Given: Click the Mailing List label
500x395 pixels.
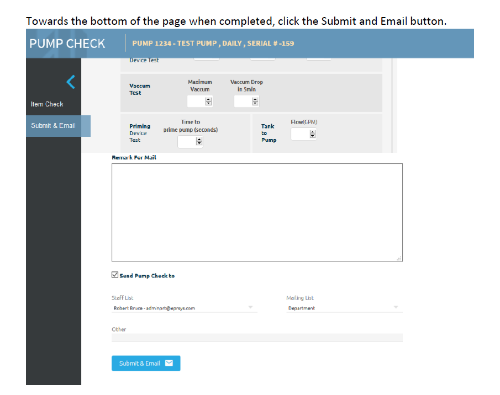Looking at the screenshot, I should coord(300,298).
